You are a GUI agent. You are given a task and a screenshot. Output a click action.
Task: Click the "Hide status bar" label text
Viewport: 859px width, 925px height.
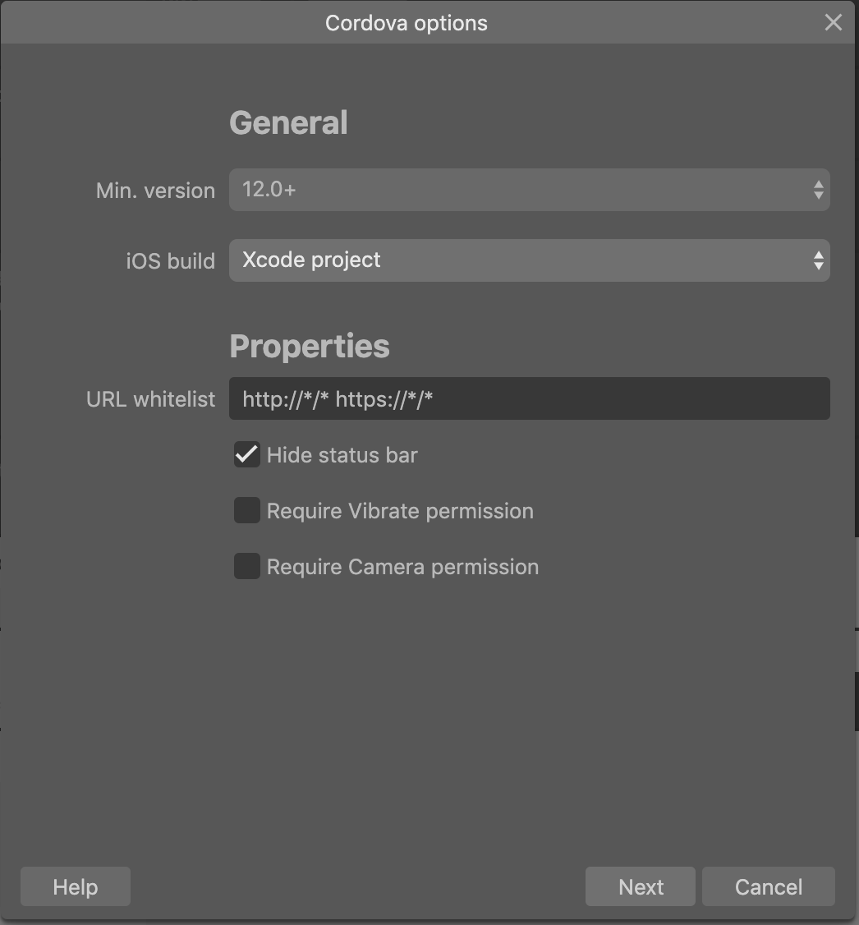pyautogui.click(x=342, y=455)
